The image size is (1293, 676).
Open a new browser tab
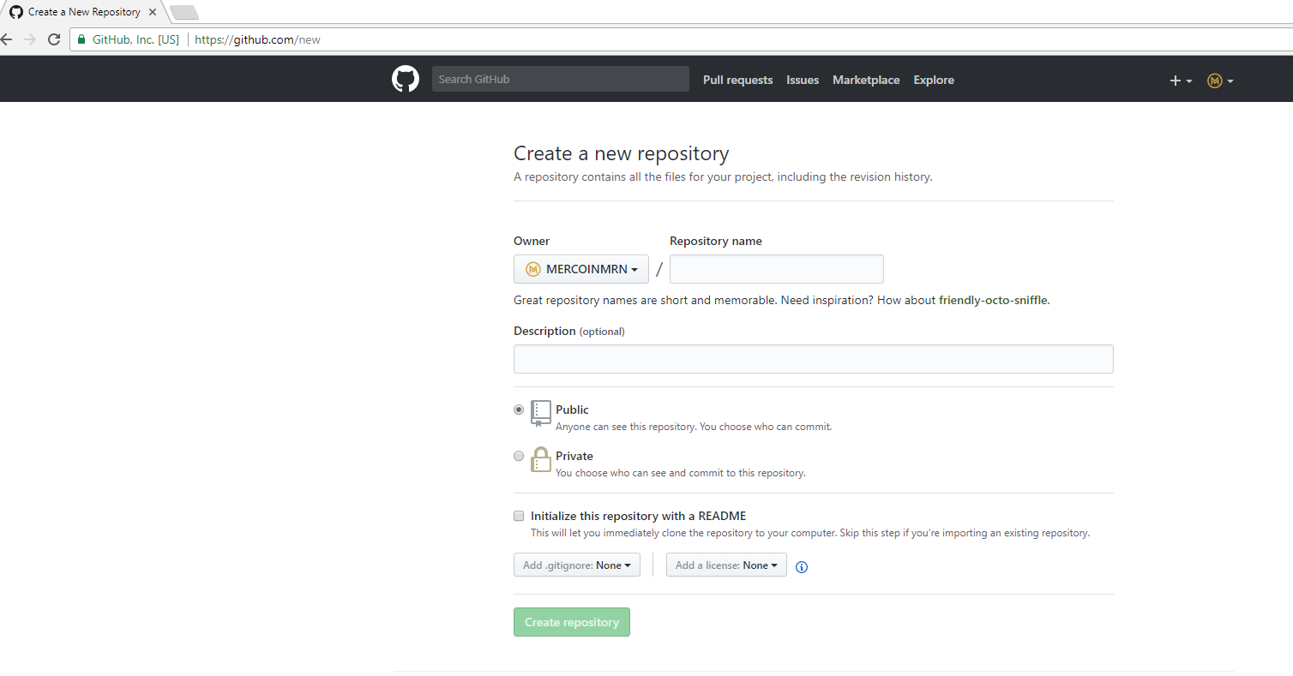click(184, 12)
